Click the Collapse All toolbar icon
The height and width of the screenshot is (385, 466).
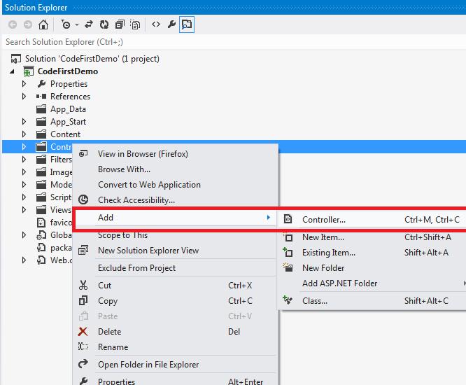120,24
